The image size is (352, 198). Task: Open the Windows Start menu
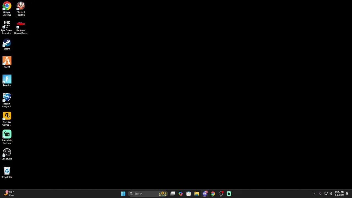(x=123, y=194)
